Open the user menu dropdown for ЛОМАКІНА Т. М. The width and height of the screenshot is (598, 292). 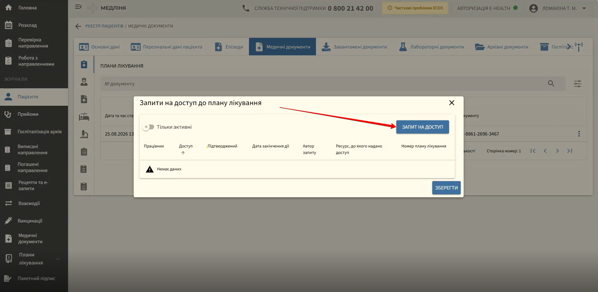pyautogui.click(x=584, y=8)
